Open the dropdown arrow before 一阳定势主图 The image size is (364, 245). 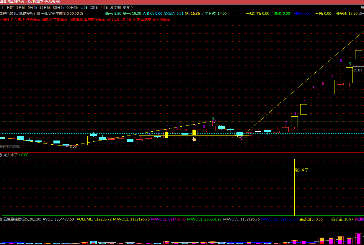click(38, 14)
